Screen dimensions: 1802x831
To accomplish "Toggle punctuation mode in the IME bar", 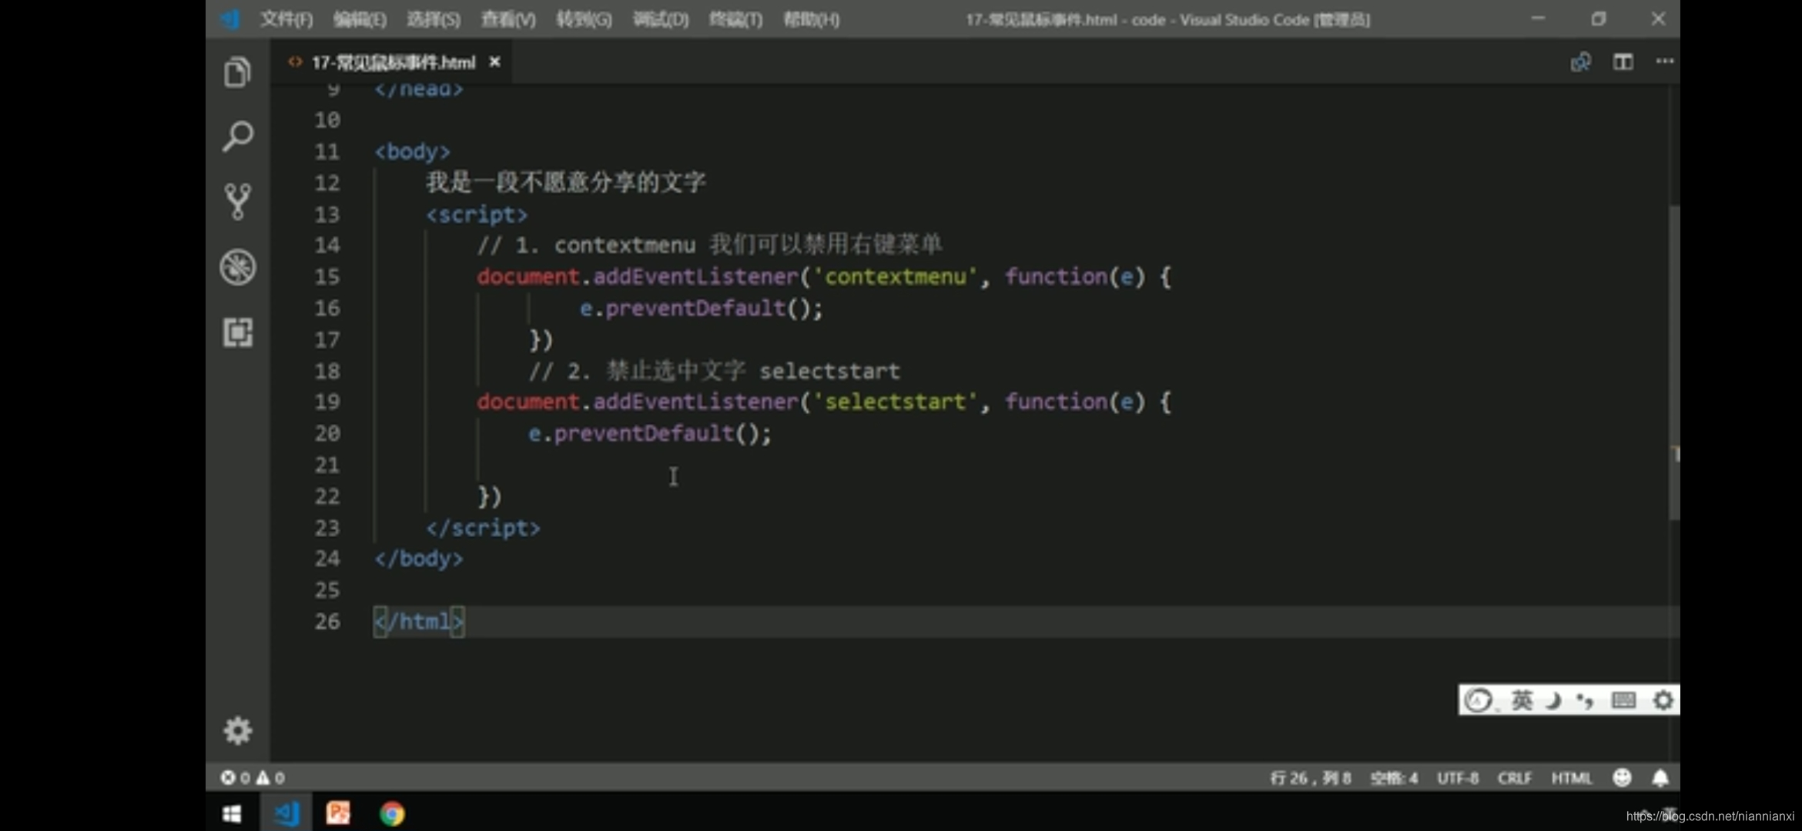I will (x=1585, y=700).
